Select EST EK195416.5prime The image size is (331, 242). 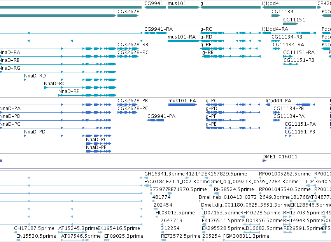click(x=100, y=232)
